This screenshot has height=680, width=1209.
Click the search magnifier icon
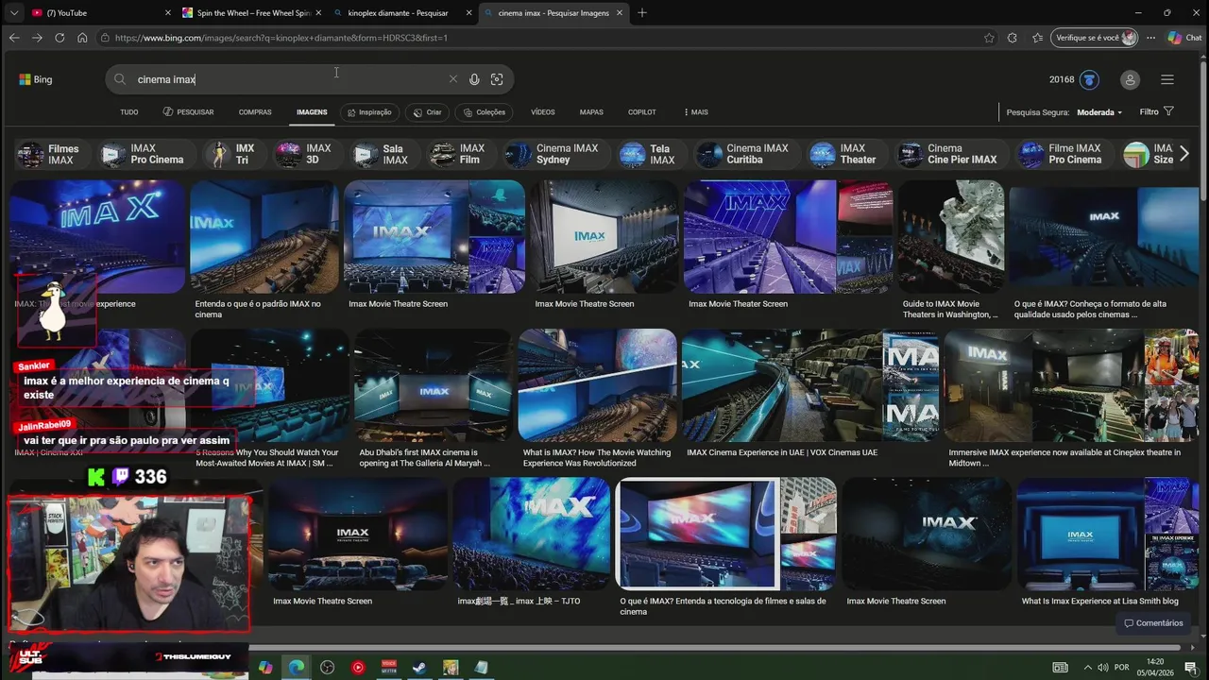click(x=120, y=79)
